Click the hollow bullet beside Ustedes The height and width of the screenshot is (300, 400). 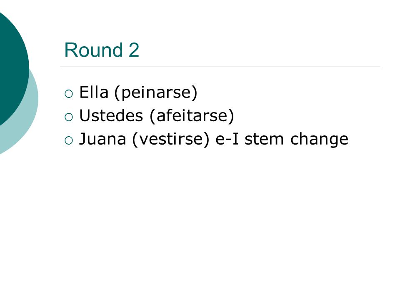tap(69, 117)
